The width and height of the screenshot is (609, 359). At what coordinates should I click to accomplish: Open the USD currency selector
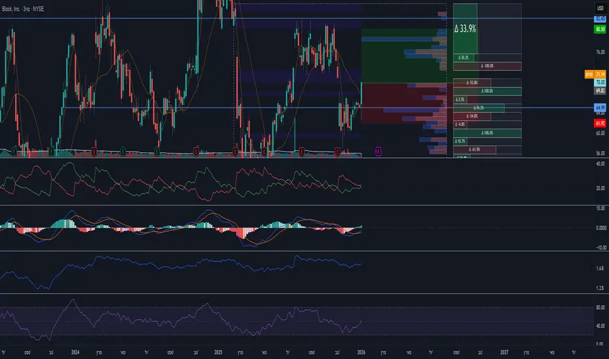pos(600,8)
